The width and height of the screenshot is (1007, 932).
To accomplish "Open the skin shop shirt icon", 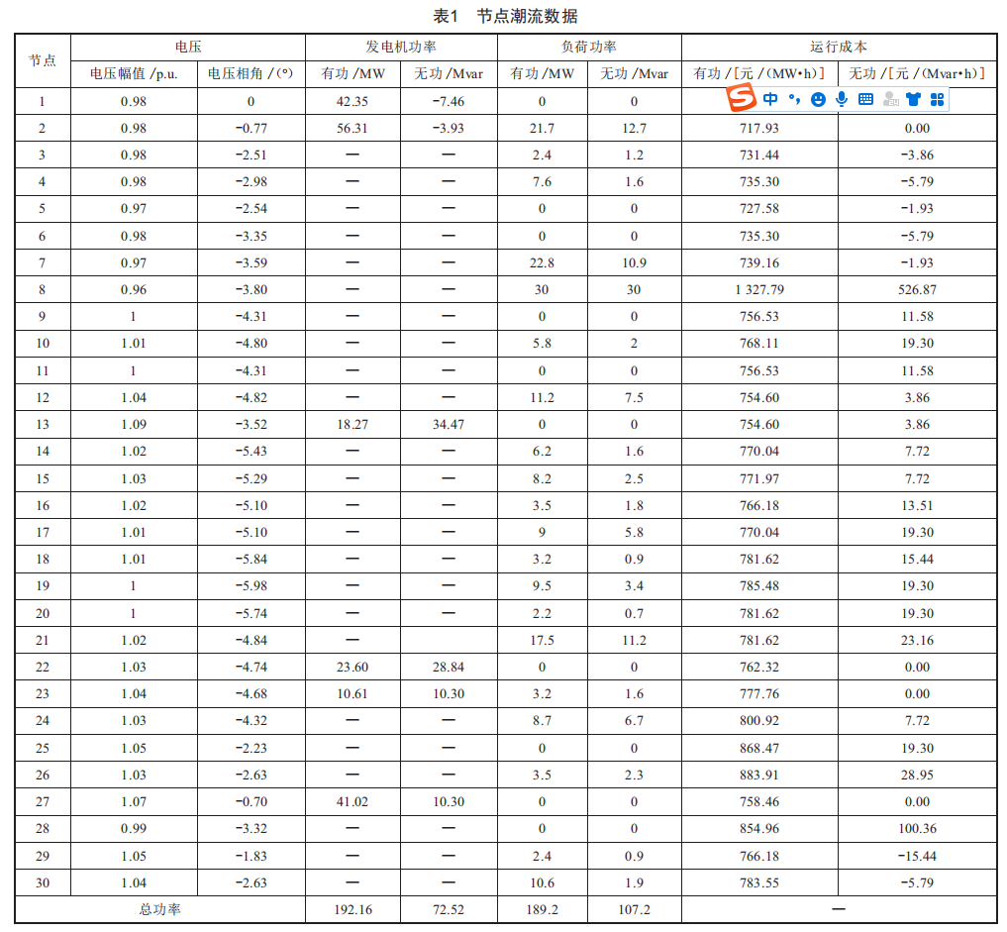I will pyautogui.click(x=913, y=99).
